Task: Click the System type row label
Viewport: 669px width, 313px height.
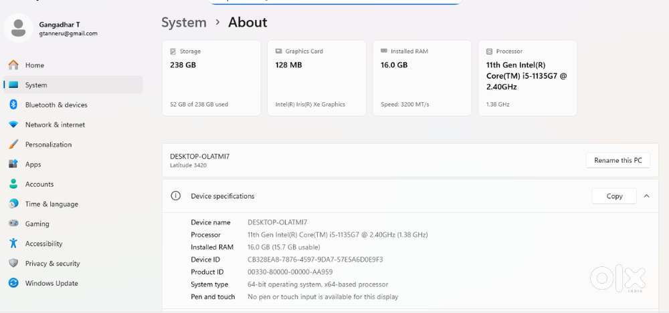Action: coord(209,284)
